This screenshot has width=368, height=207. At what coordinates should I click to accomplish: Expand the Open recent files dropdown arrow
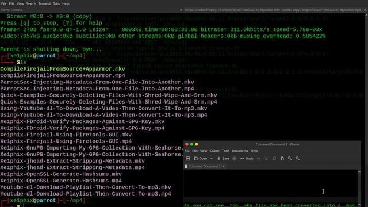tap(212, 159)
